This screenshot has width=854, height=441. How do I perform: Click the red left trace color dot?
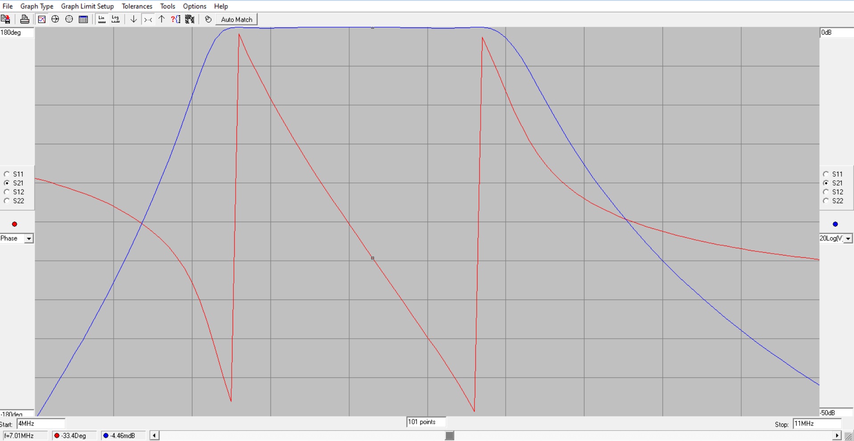tap(14, 224)
